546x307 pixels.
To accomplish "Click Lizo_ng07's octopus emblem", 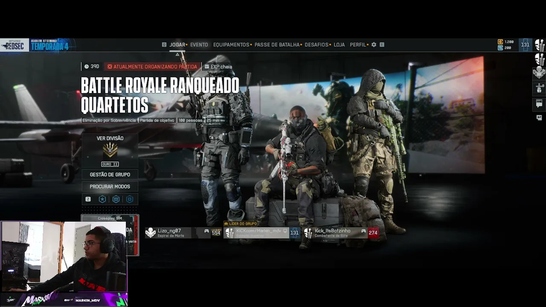I will pyautogui.click(x=150, y=232).
